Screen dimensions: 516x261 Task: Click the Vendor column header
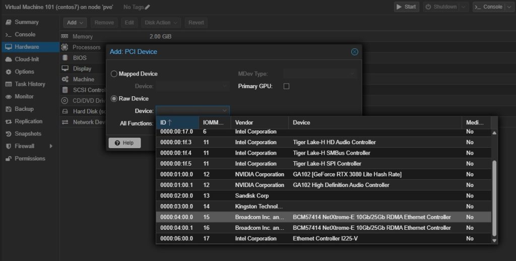pyautogui.click(x=260, y=122)
